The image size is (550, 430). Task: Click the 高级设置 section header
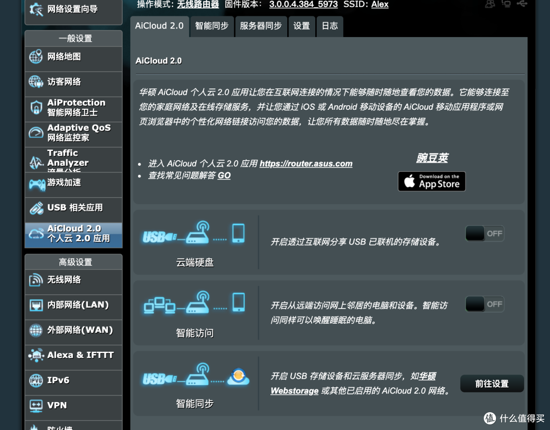pyautogui.click(x=75, y=262)
